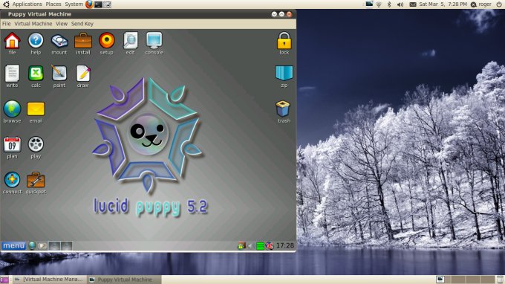Viewport: 505px width, 284px height.
Task: Open the Send Key menu
Action: pyautogui.click(x=82, y=24)
